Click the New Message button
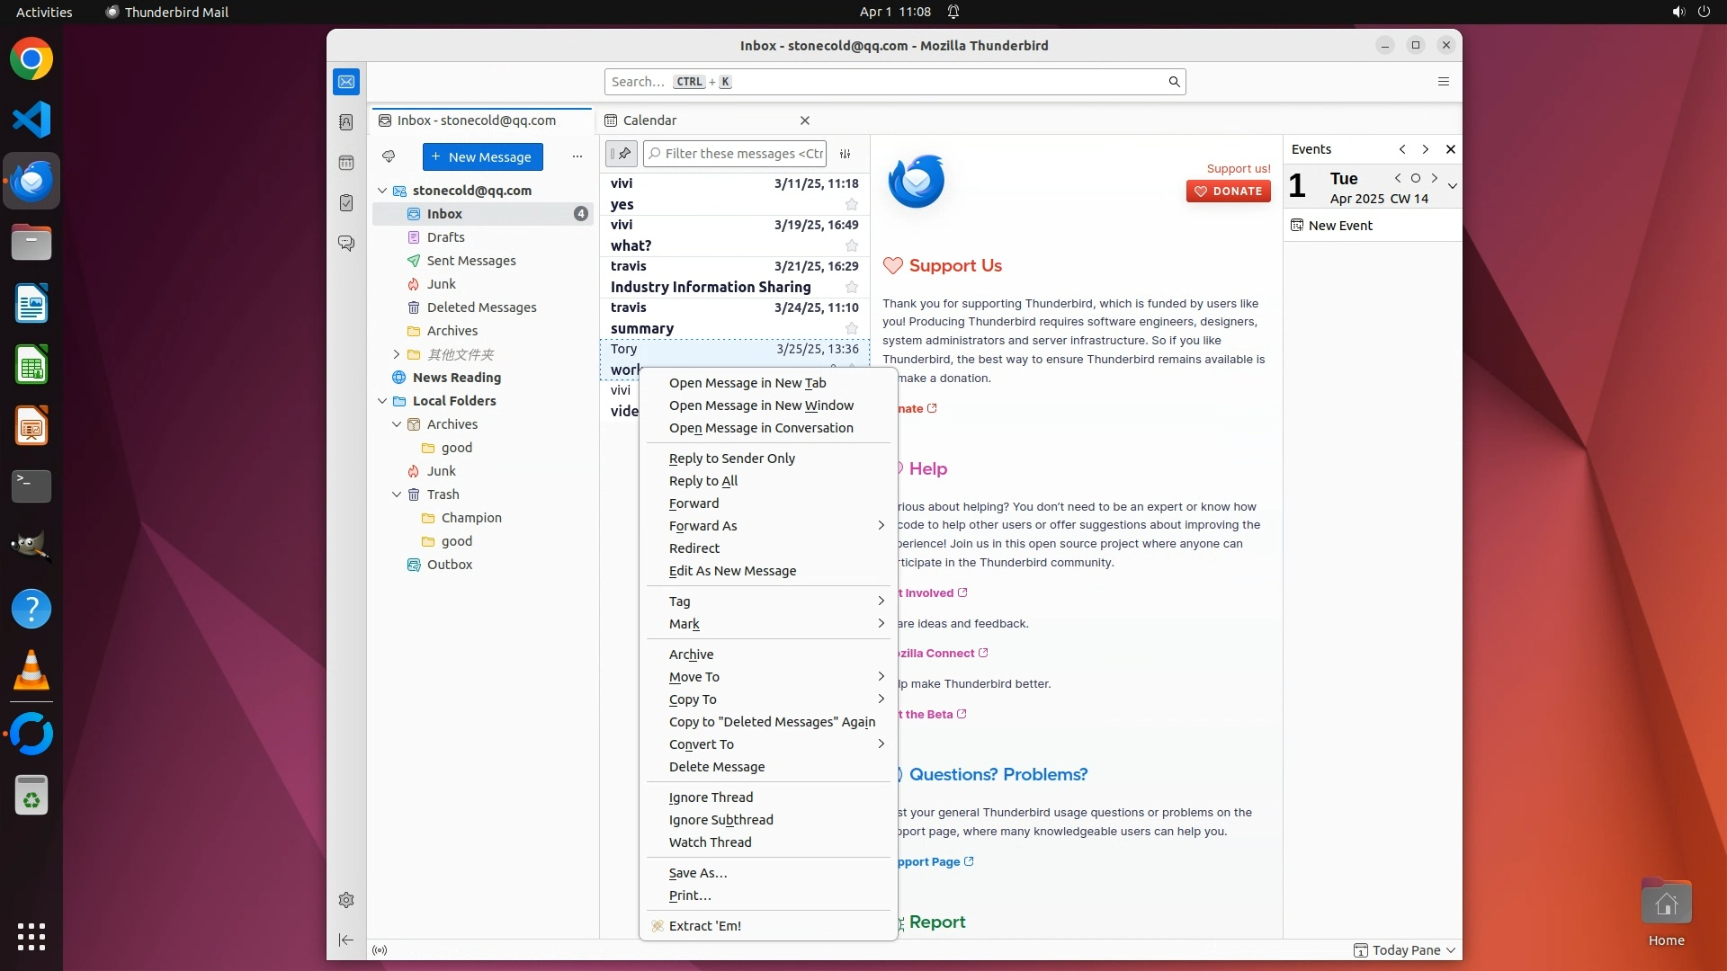 pyautogui.click(x=483, y=156)
